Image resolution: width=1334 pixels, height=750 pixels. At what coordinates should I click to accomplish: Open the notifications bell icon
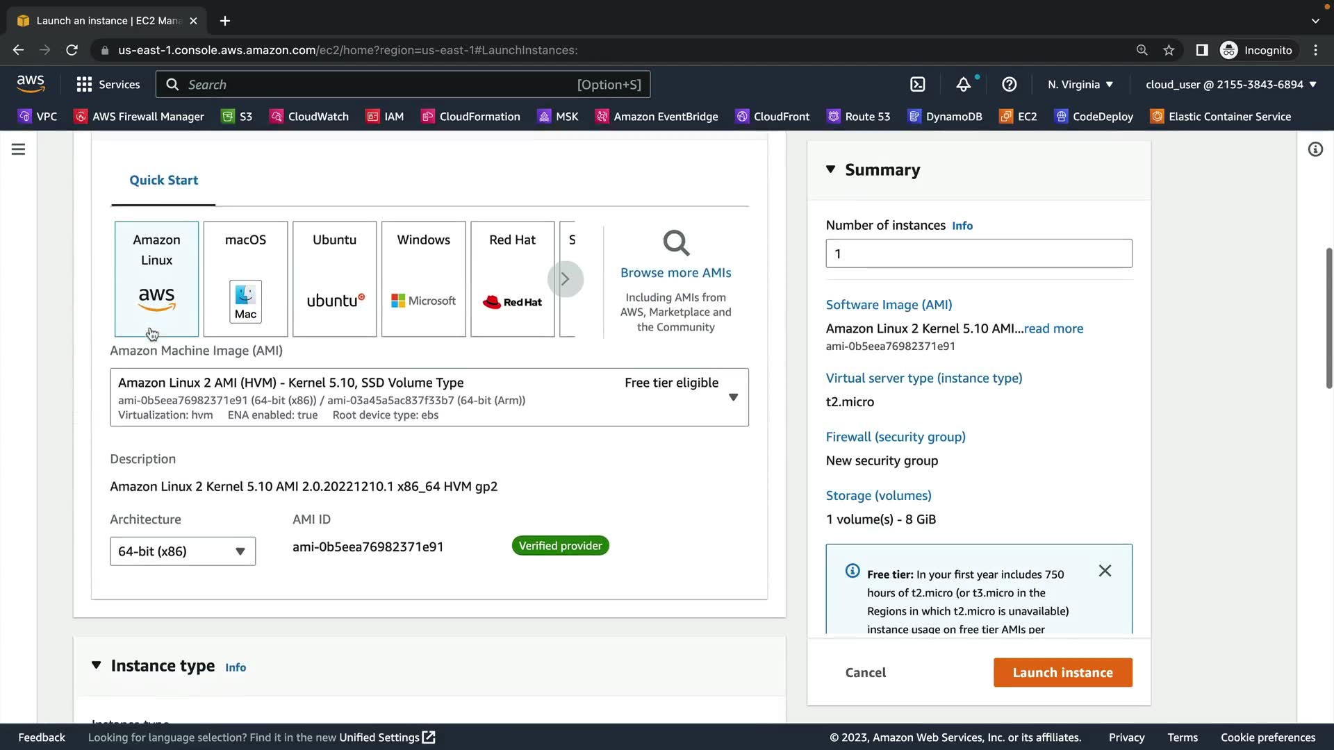(963, 85)
